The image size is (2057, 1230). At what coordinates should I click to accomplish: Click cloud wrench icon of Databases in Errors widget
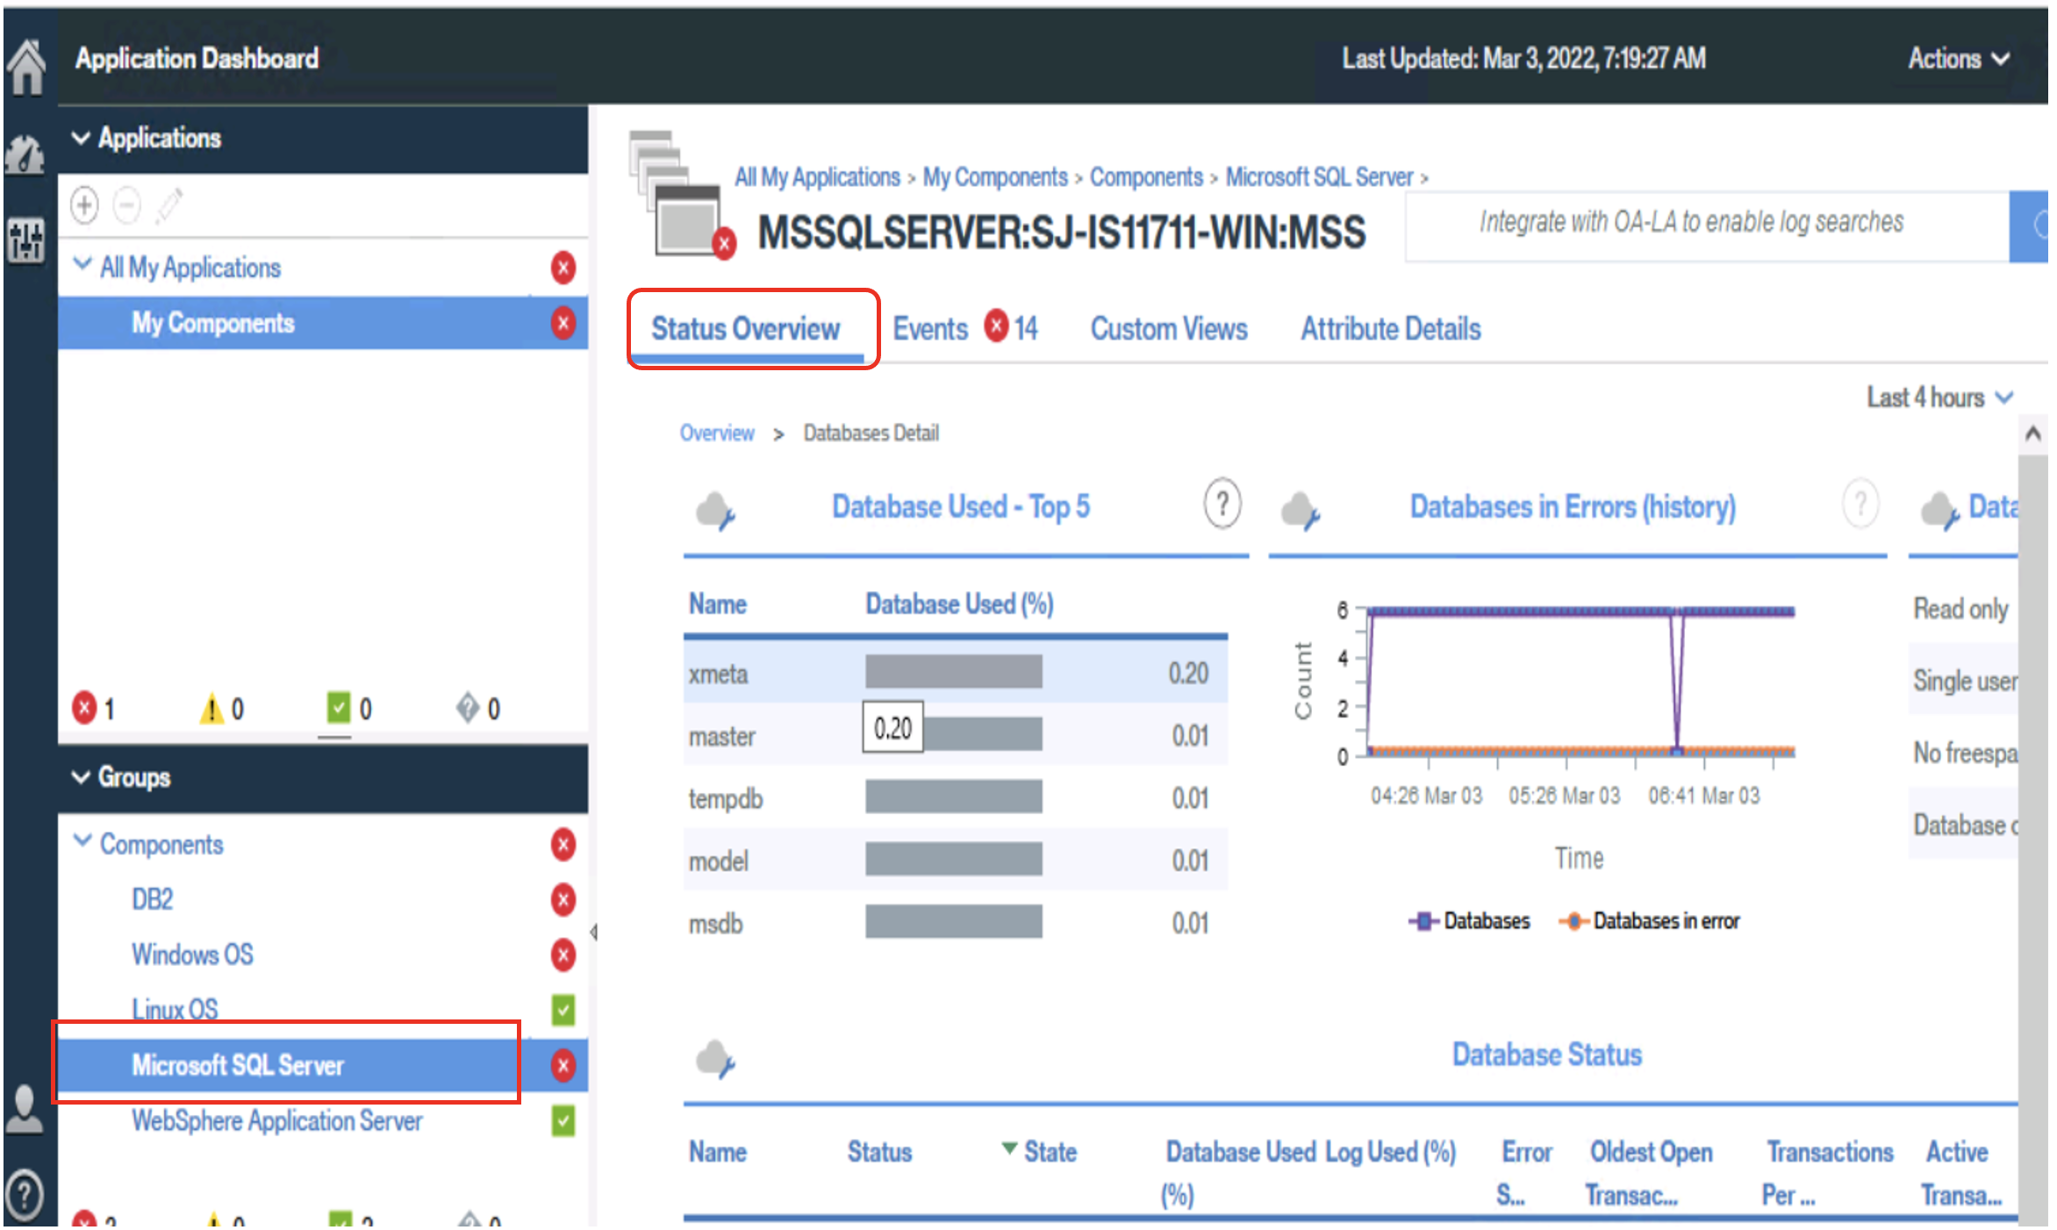[1301, 511]
